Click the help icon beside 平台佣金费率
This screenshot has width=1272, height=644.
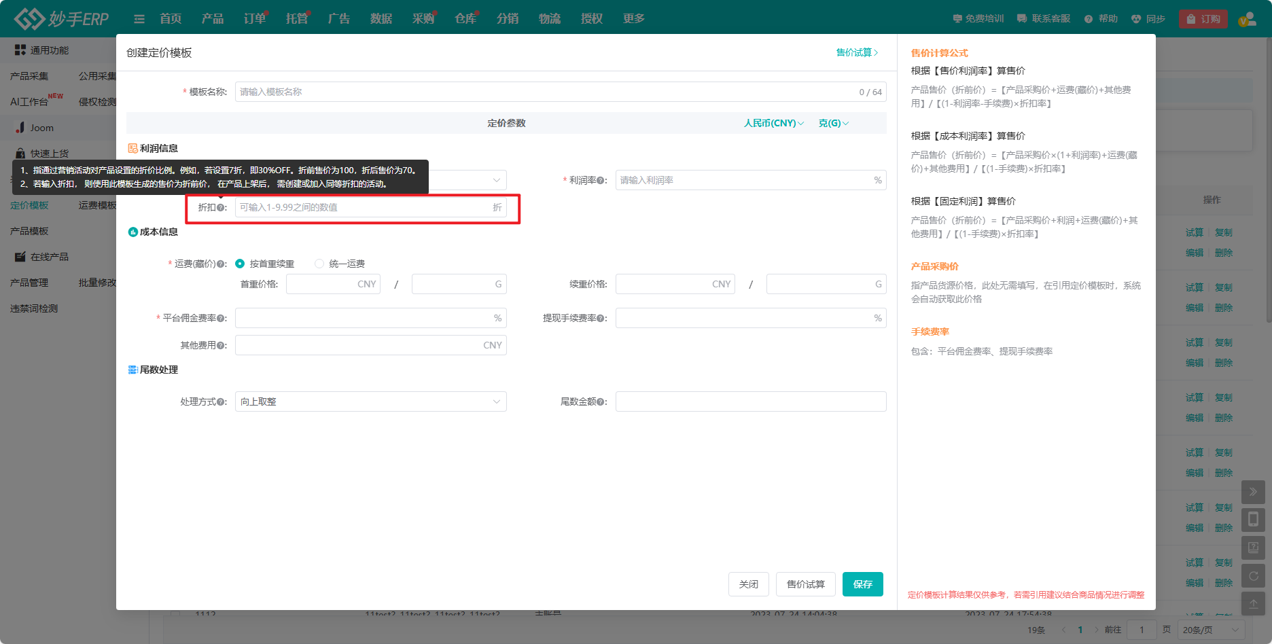[220, 319]
